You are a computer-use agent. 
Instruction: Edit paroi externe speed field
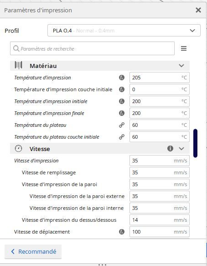click(160, 196)
